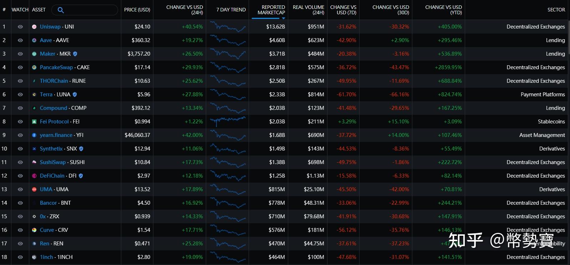Sort by Change vs USD (7D) header

pyautogui.click(x=343, y=10)
